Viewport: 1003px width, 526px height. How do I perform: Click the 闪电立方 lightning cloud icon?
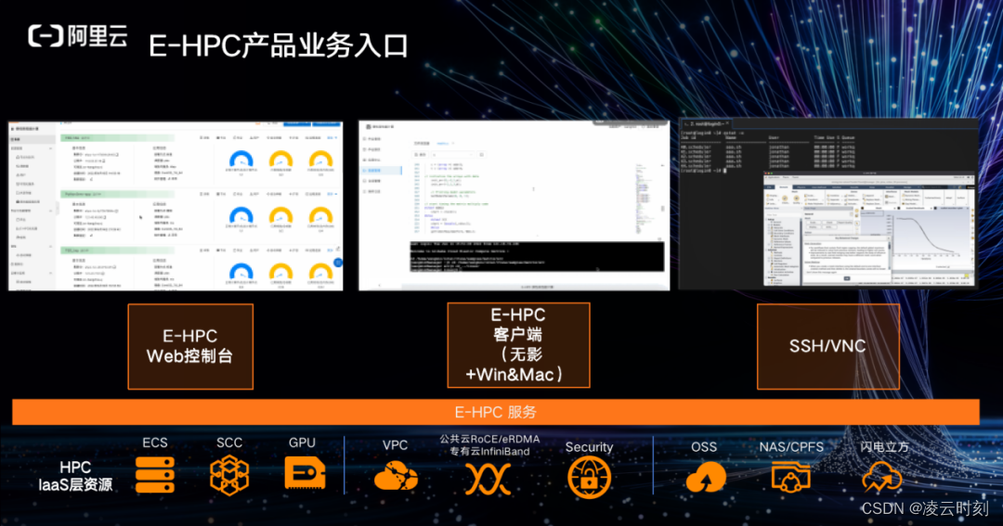coord(881,478)
